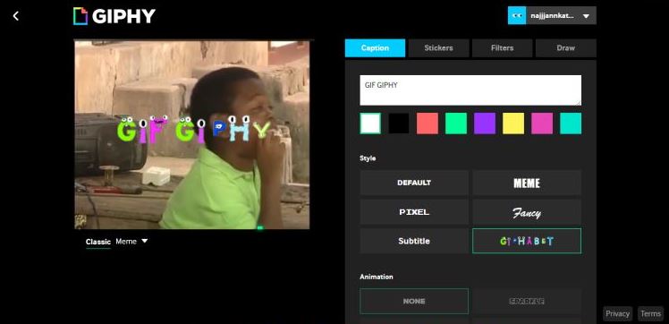
Task: Select the Classic mode tab
Action: (x=98, y=242)
